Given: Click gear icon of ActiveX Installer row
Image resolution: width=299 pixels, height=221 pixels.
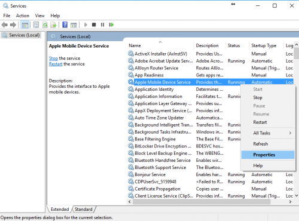Looking at the screenshot, I should click(x=131, y=54).
